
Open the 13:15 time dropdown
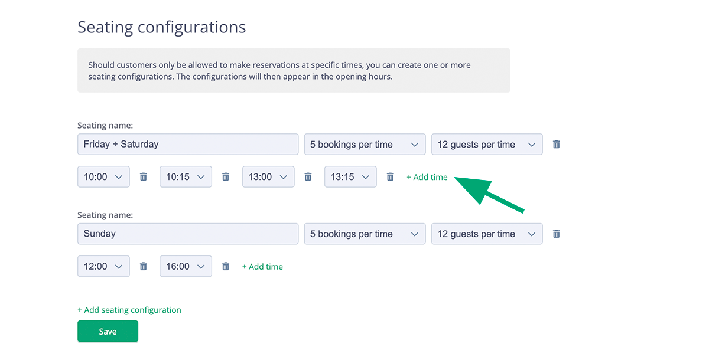pos(350,176)
